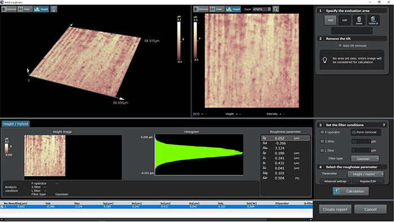Switch the 3D view to Color mode
The image size is (394, 222).
(25, 10)
